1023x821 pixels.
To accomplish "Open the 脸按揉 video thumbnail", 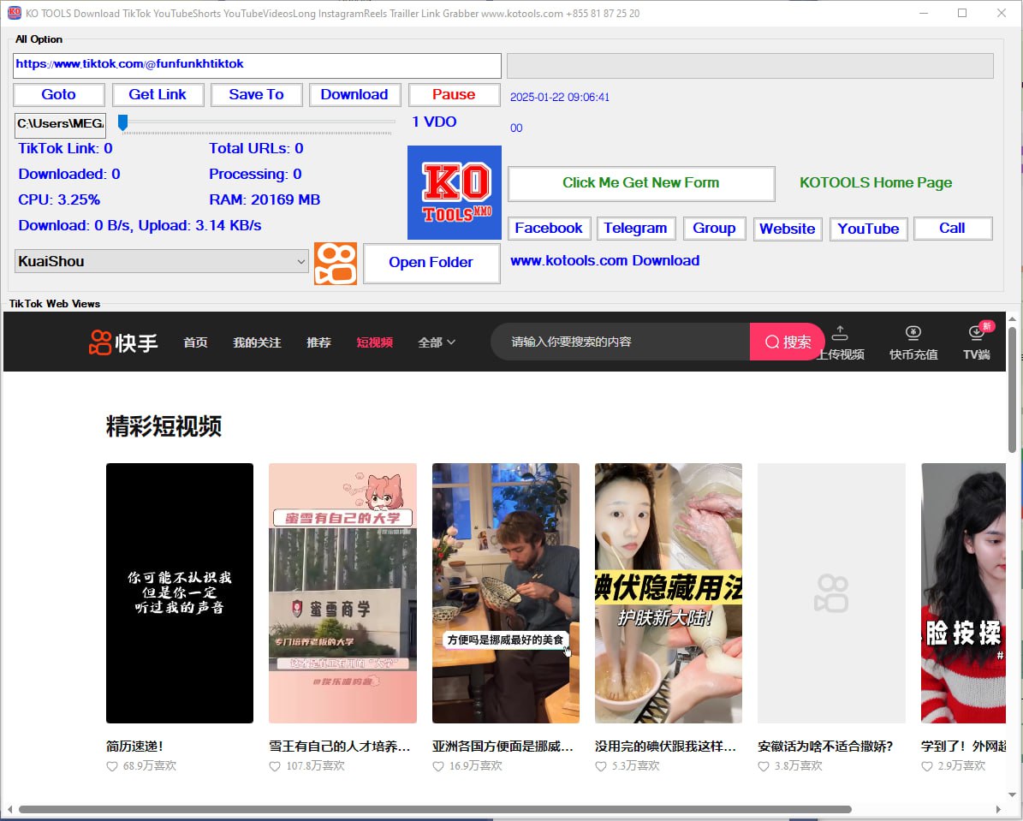I will click(963, 593).
